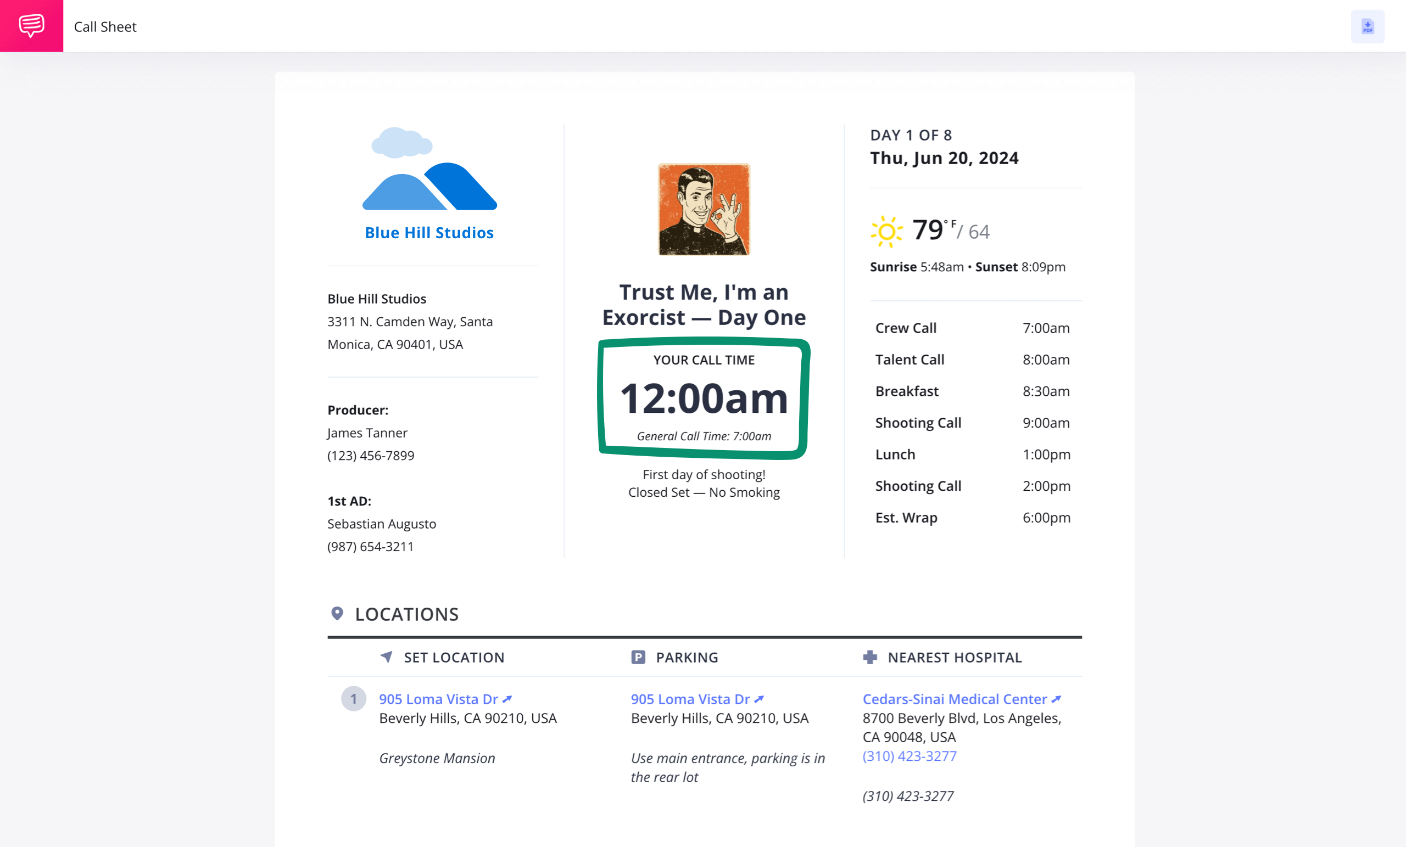The width and height of the screenshot is (1406, 847).
Task: Click the production title character illustration
Action: tap(703, 207)
